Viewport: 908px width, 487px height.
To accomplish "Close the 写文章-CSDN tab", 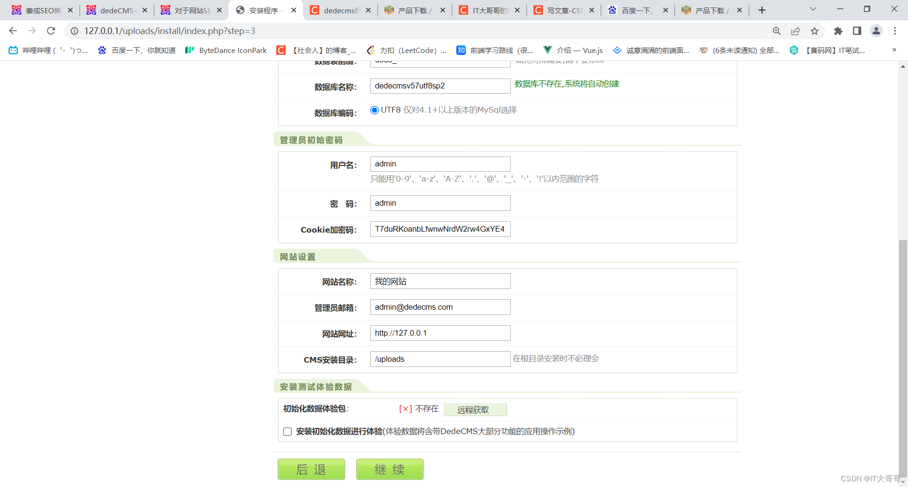I will point(592,10).
